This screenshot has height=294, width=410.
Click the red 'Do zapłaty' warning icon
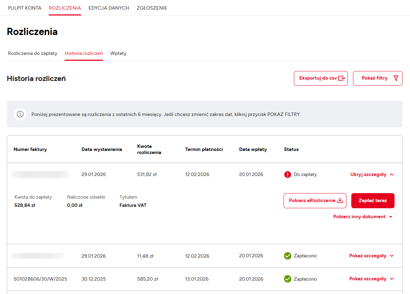pyautogui.click(x=287, y=175)
